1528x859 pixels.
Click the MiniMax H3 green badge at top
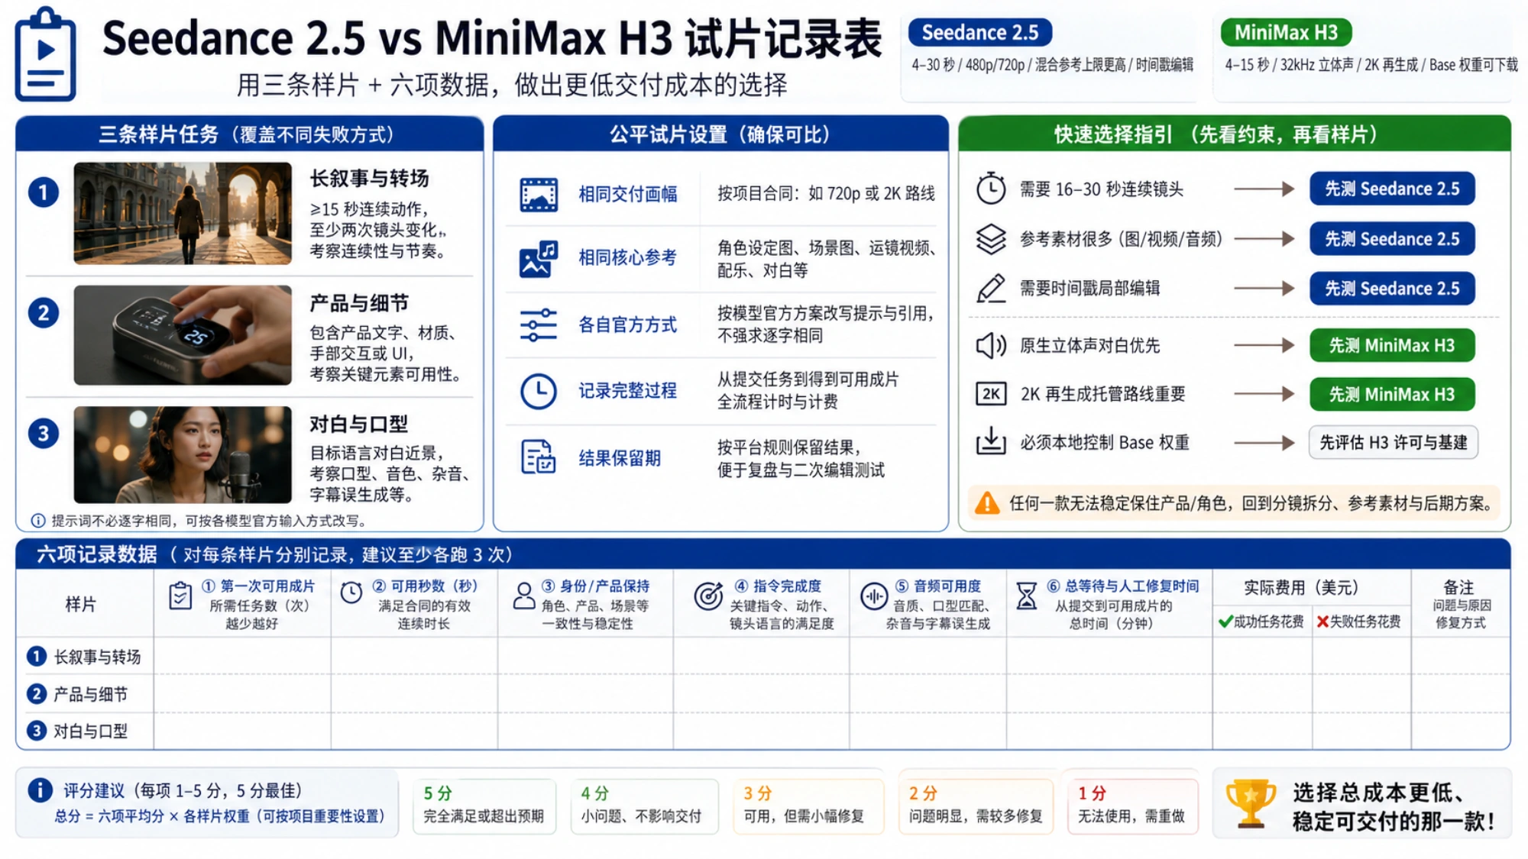1286,32
